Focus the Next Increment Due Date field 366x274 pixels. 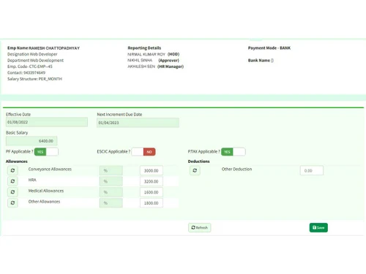coord(138,123)
